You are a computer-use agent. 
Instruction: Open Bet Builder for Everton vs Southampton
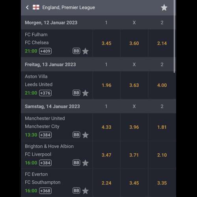tap(76, 191)
